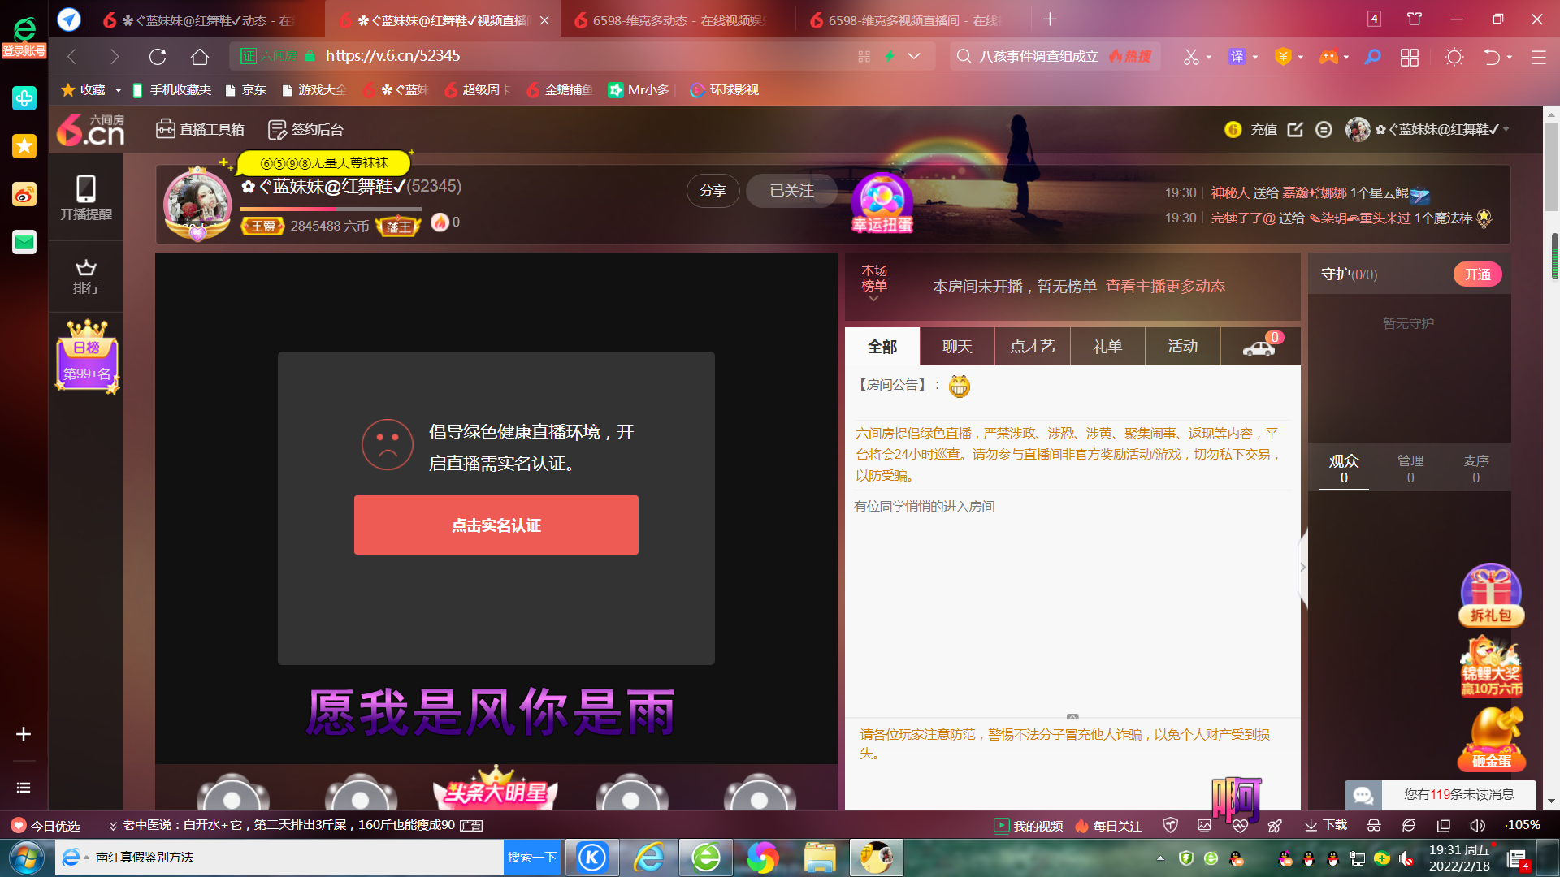The width and height of the screenshot is (1560, 877).
Task: Expand 老中医说 news ticker chevron
Action: 113,826
